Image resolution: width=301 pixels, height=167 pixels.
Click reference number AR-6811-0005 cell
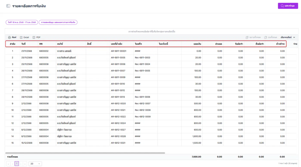point(118,58)
